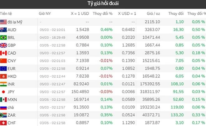Image resolution: width=206 pixels, height=126 pixels.
Task: Click the X = 1 USD column header
Action: 80,14
